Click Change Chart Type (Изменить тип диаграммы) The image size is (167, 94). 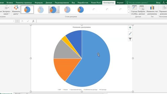pos(152,10)
